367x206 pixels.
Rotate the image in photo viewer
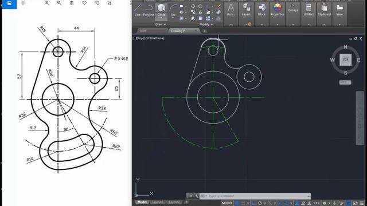tap(97, 3)
